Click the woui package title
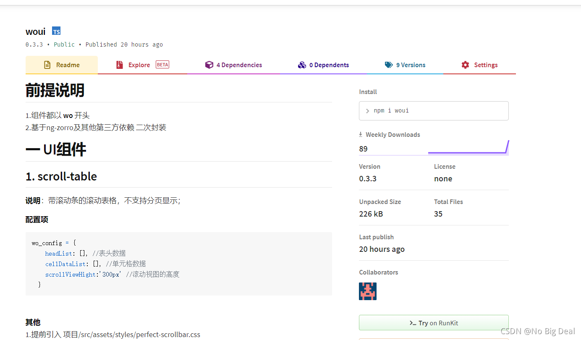The width and height of the screenshot is (581, 340). tap(36, 31)
